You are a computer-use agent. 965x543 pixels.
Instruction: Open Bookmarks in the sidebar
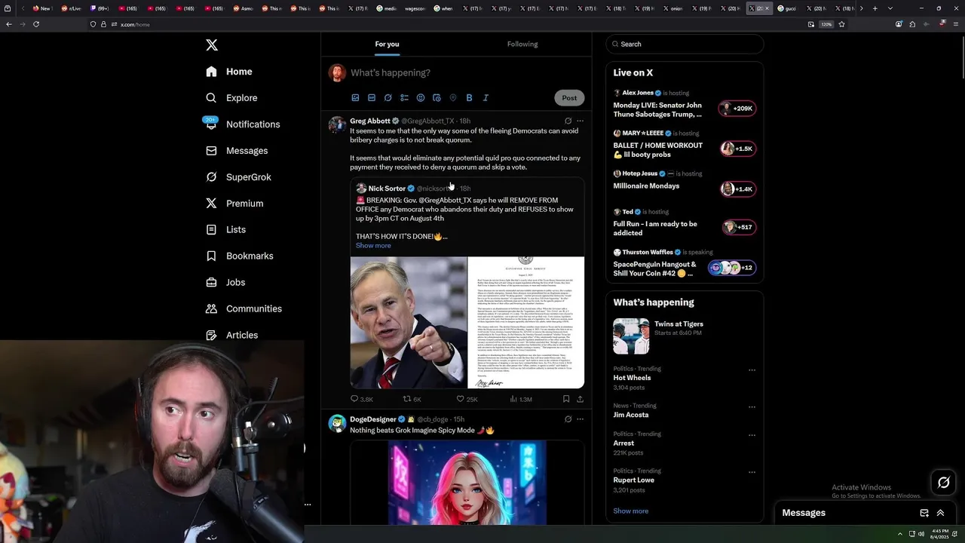(240, 256)
